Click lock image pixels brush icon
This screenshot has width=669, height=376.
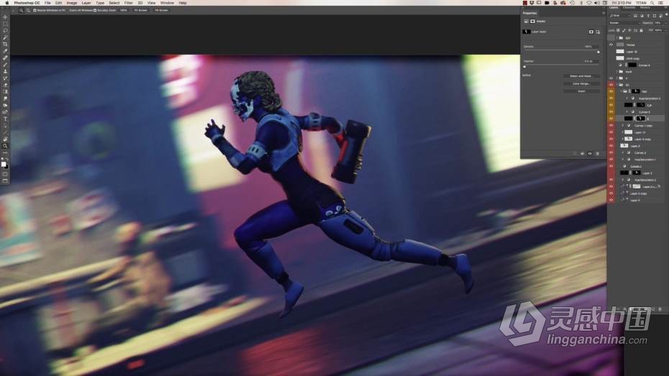coord(624,30)
